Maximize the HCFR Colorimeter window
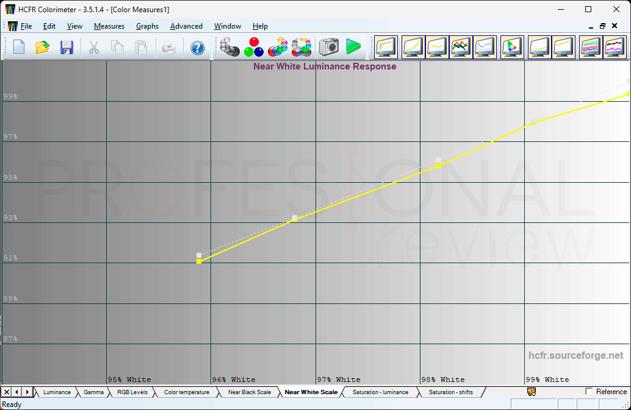The height and width of the screenshot is (410, 631). 588,9
